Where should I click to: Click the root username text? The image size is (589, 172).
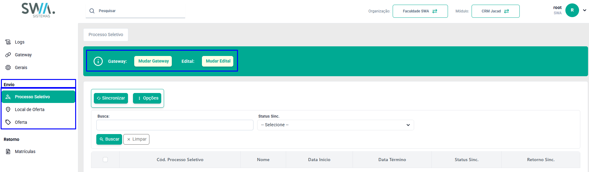(x=557, y=8)
